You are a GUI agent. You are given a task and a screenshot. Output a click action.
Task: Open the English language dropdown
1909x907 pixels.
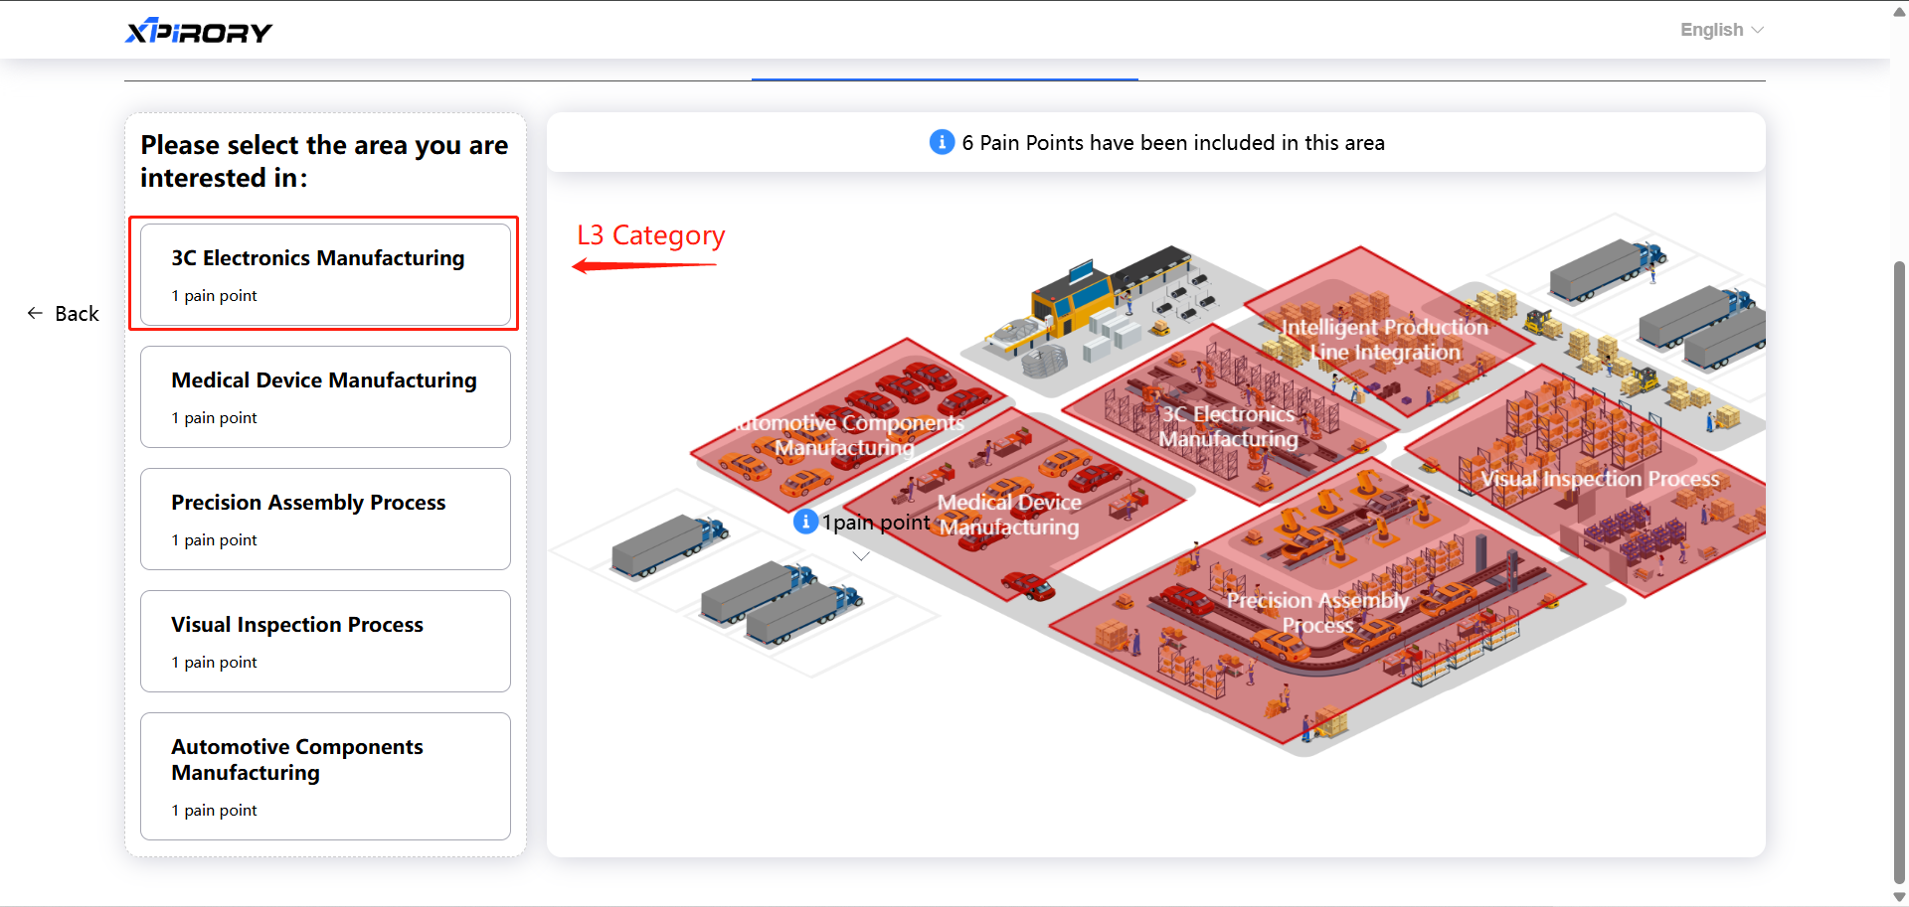coord(1721,30)
